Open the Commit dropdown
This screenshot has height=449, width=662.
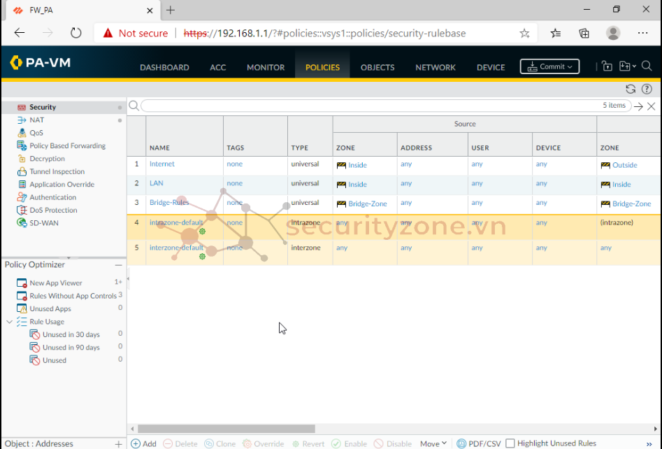pyautogui.click(x=549, y=66)
